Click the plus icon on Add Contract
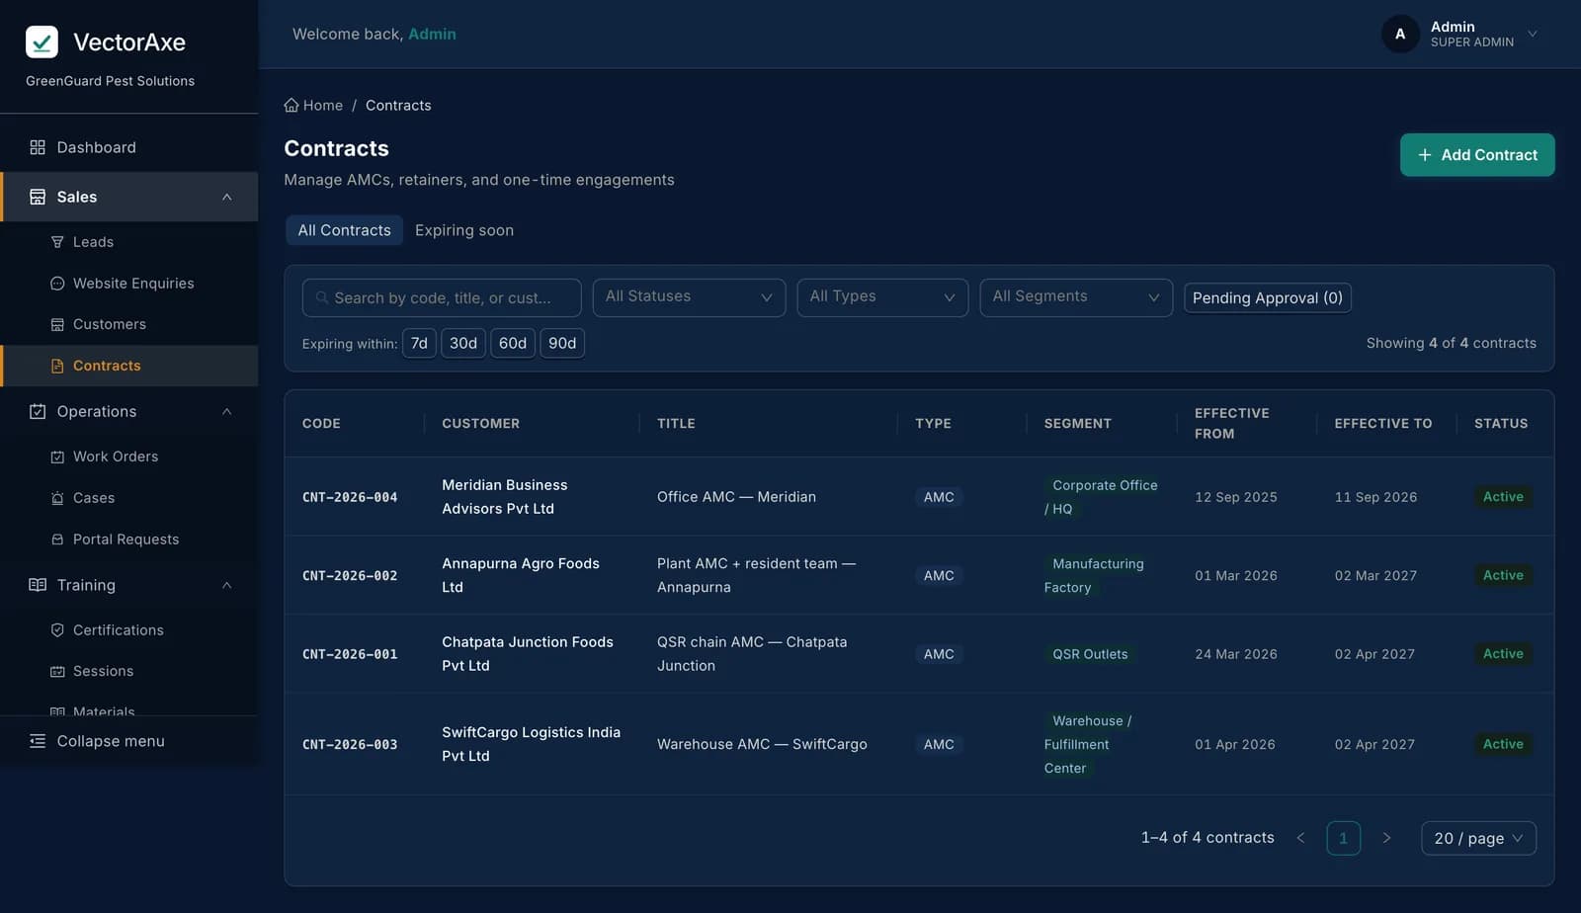The width and height of the screenshot is (1581, 913). point(1425,155)
